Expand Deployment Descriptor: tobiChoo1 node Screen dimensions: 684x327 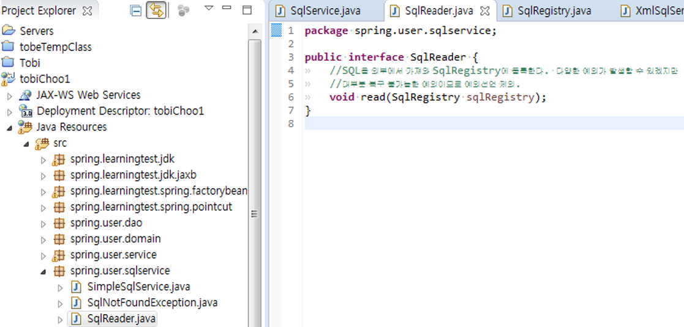pyautogui.click(x=10, y=111)
